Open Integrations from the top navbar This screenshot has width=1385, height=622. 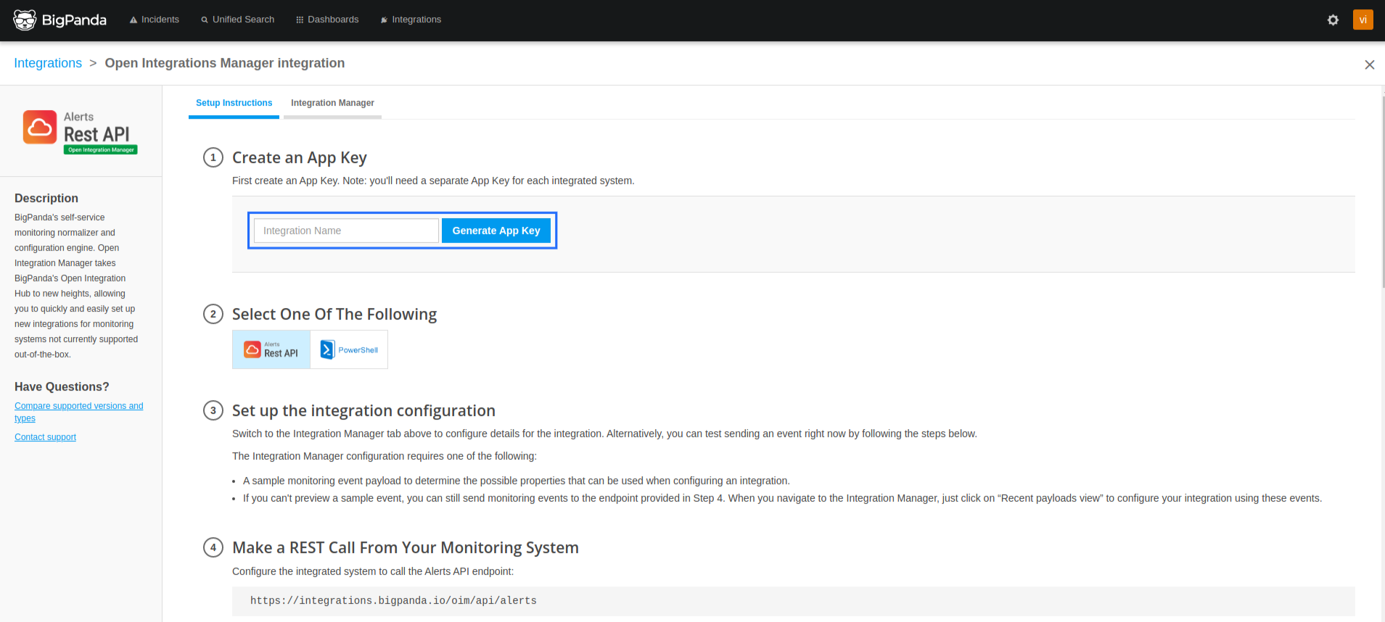pos(411,20)
